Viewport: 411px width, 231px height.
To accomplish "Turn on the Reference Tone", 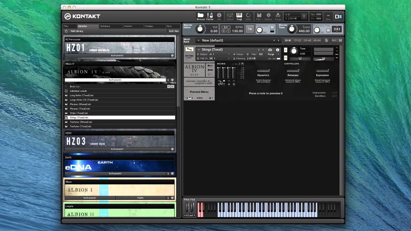I will point(328,30).
